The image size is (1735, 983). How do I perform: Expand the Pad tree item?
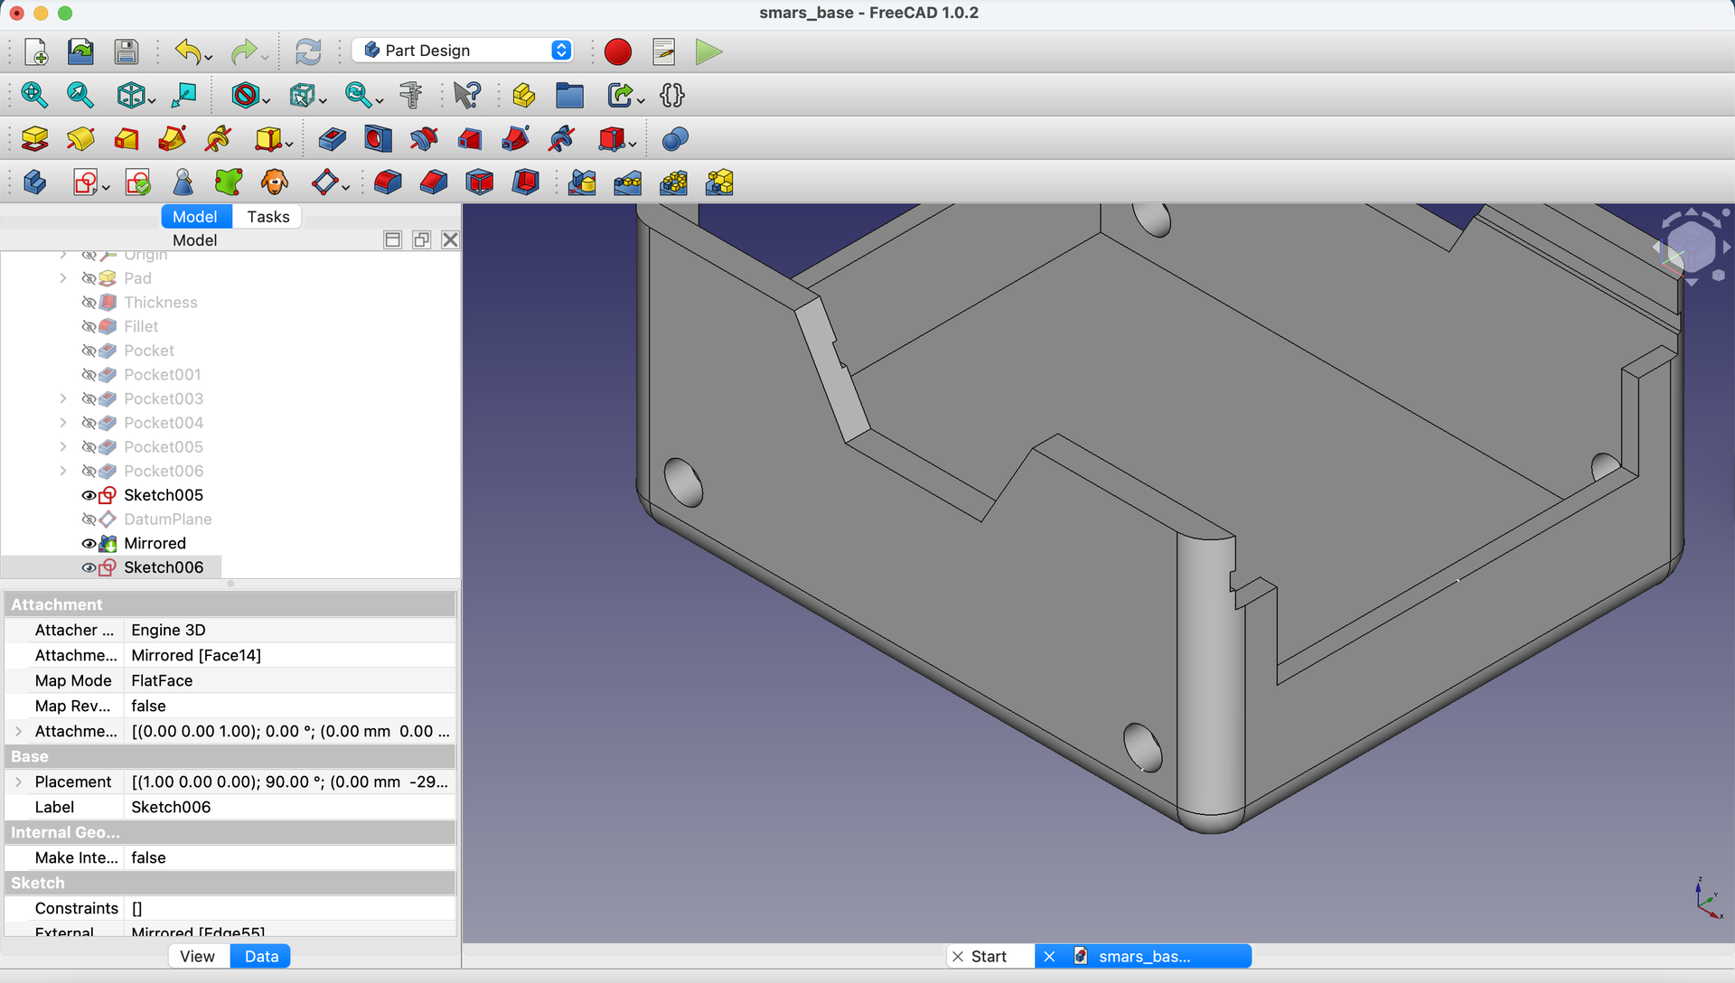(x=62, y=278)
